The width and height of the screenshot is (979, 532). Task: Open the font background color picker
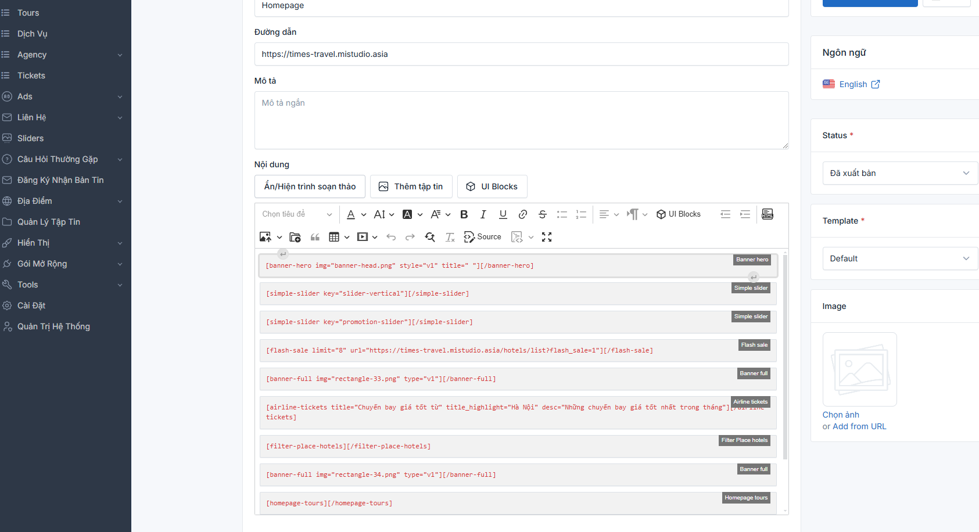pyautogui.click(x=408, y=214)
